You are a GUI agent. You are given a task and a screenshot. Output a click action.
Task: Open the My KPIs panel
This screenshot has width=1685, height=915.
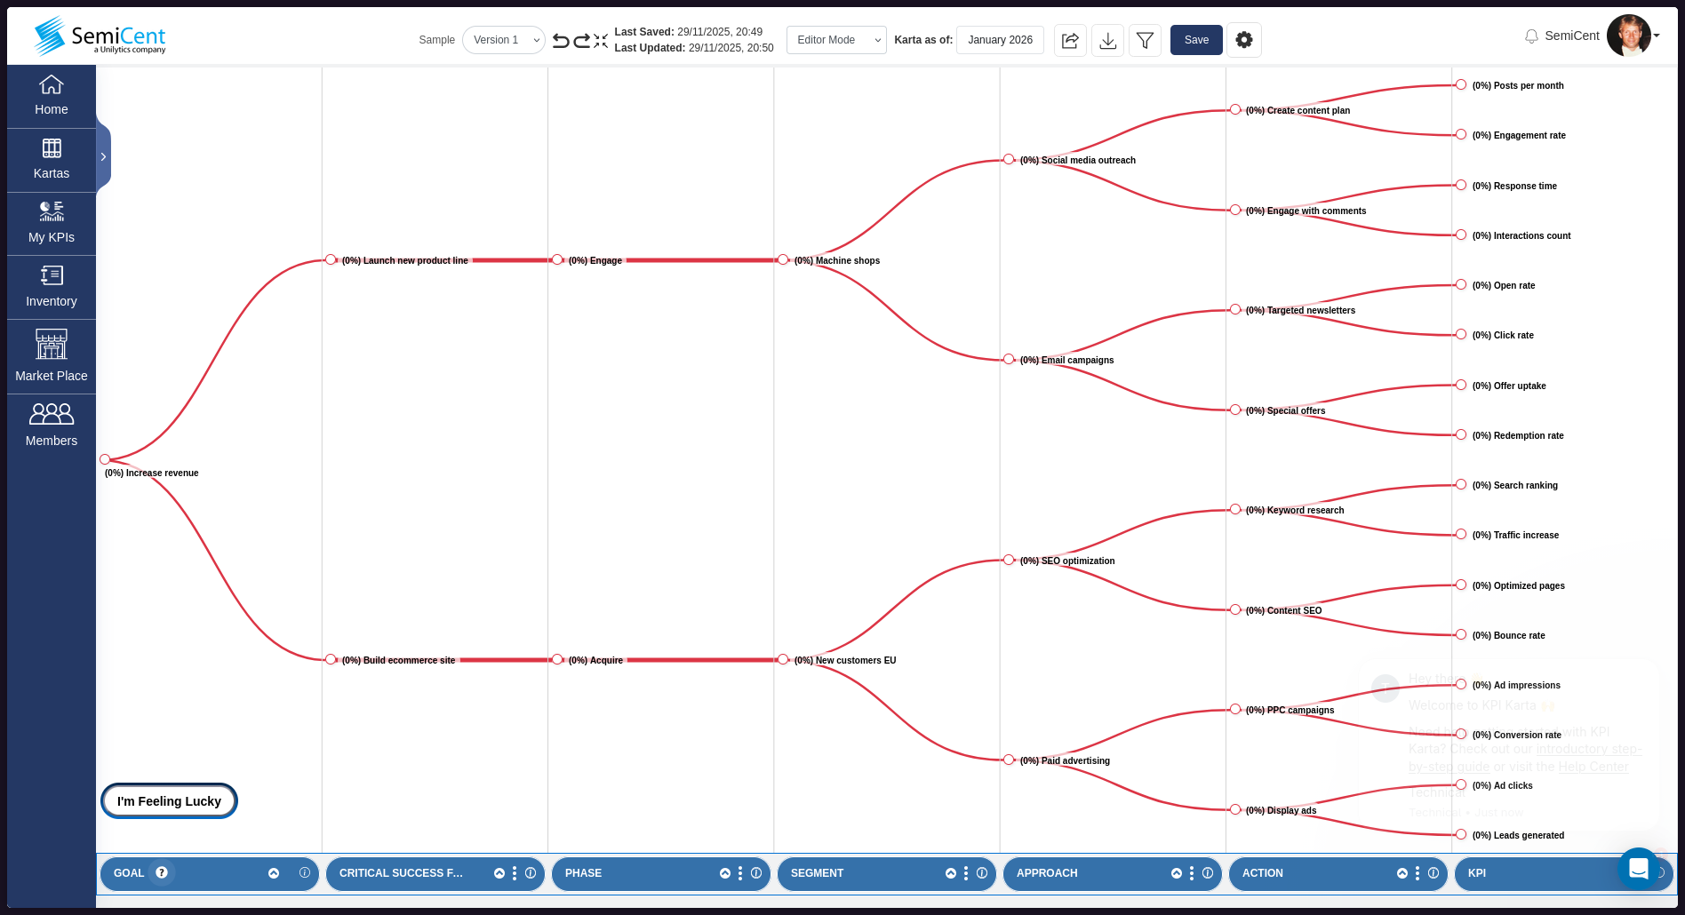(x=51, y=222)
